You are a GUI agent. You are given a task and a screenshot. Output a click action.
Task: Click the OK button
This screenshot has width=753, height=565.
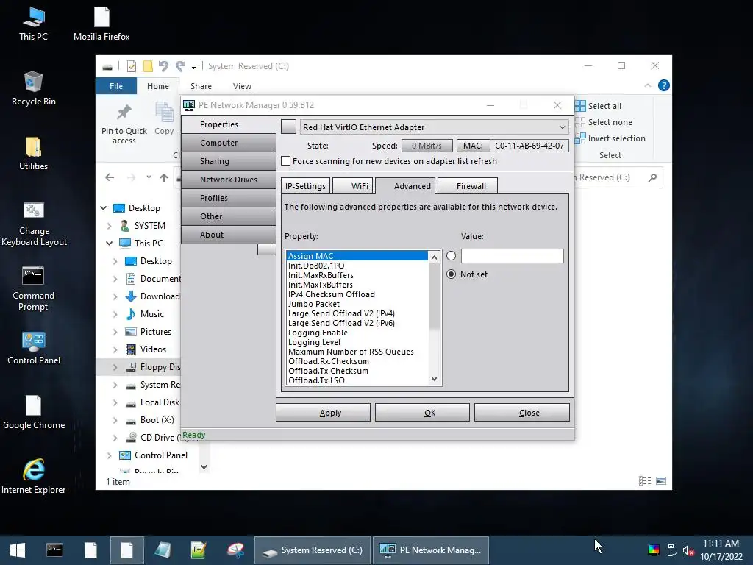(422, 413)
